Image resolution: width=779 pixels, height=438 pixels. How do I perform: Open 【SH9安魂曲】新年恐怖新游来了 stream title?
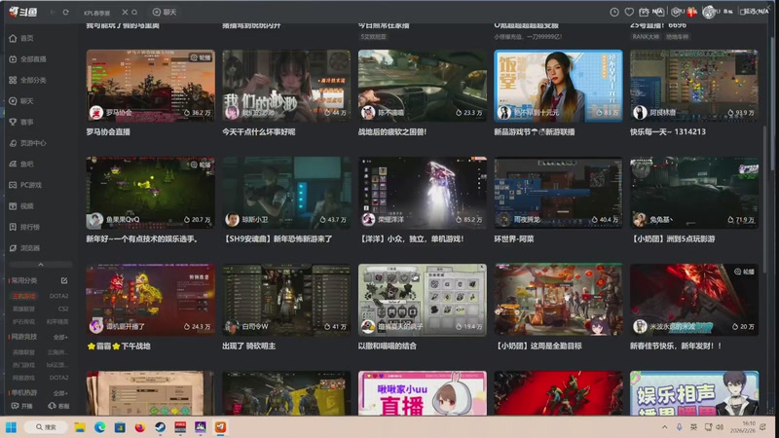coord(278,238)
